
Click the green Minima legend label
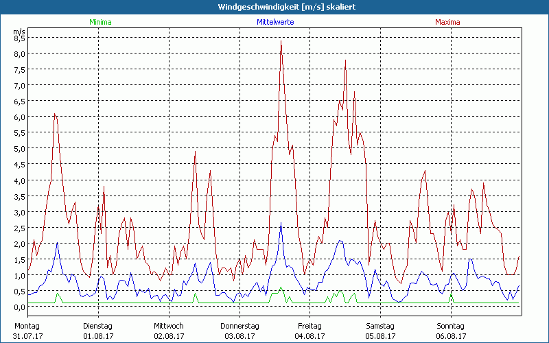pos(100,22)
